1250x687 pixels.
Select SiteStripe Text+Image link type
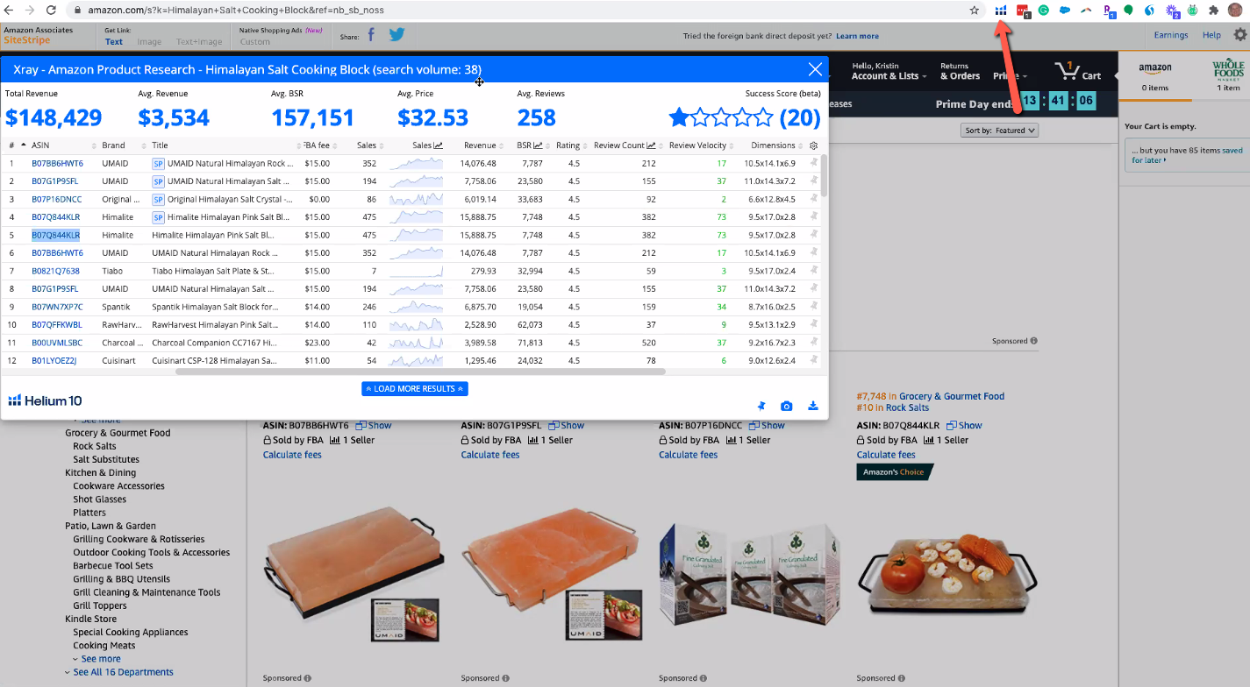[199, 41]
